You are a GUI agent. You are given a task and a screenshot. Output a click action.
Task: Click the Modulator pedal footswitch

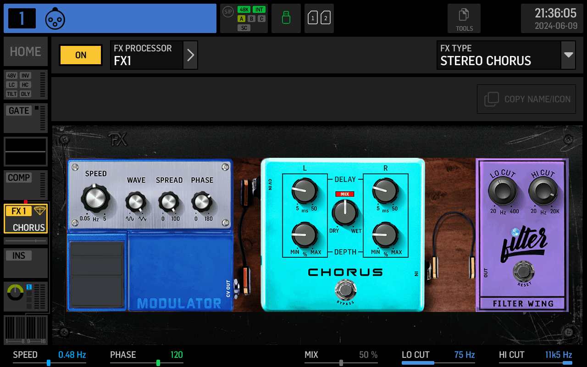tap(96, 274)
